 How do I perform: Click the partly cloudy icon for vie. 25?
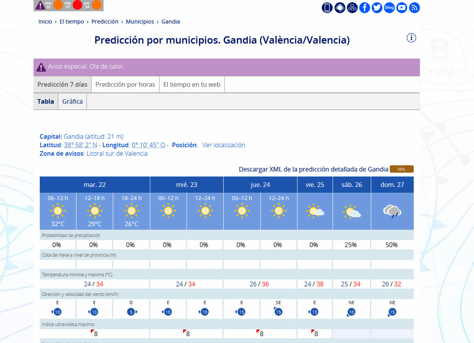coord(315,211)
